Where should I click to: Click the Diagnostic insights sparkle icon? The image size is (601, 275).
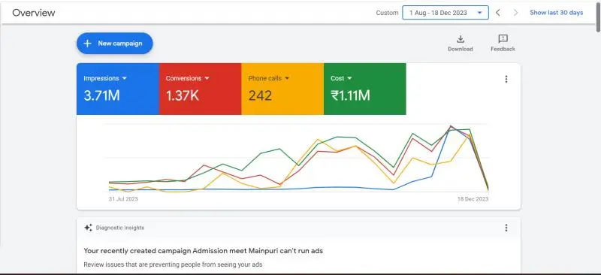pos(88,228)
